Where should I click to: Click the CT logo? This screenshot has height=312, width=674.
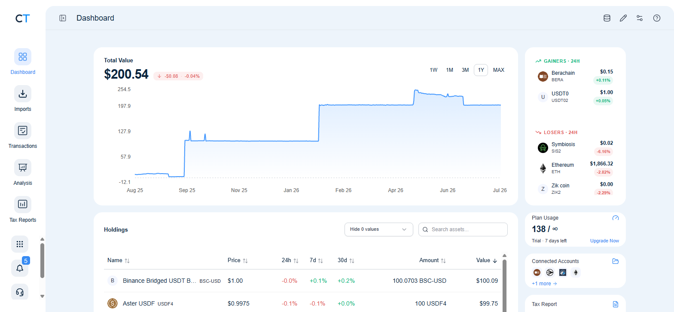point(22,18)
